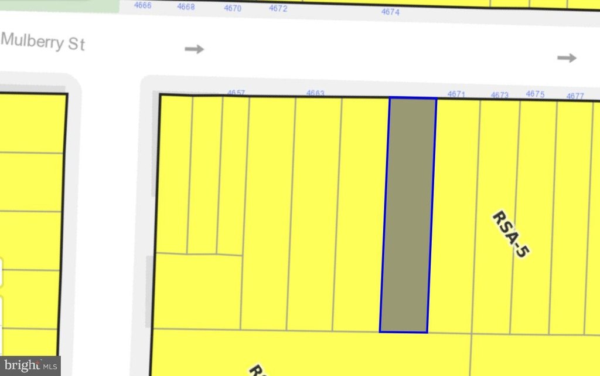This screenshot has width=600, height=376.
Task: Select address number 4663
Action: coord(315,93)
